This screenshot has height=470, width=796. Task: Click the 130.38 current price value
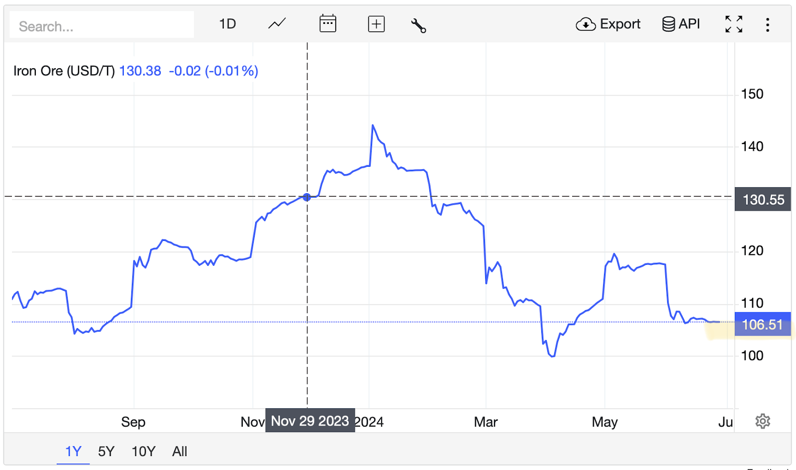click(x=140, y=71)
